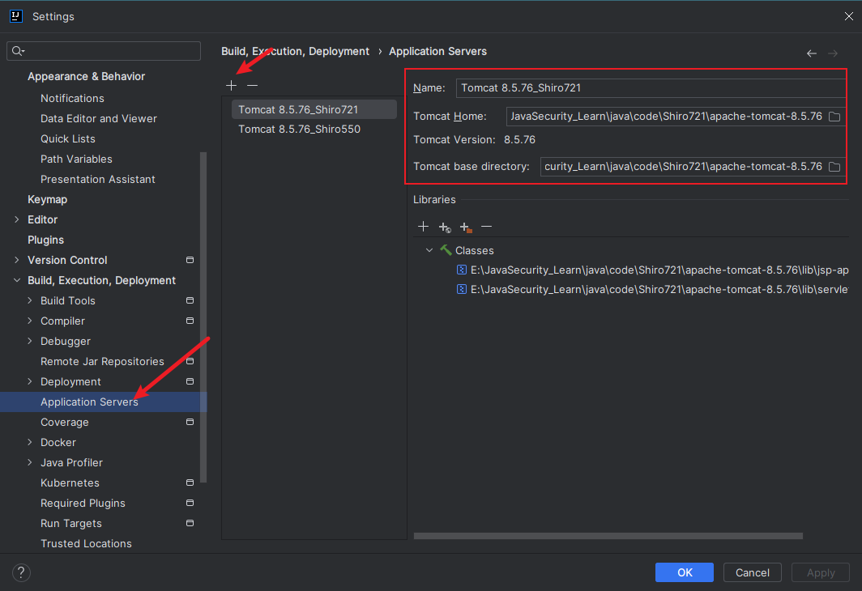Expand the Docker node

coord(30,442)
